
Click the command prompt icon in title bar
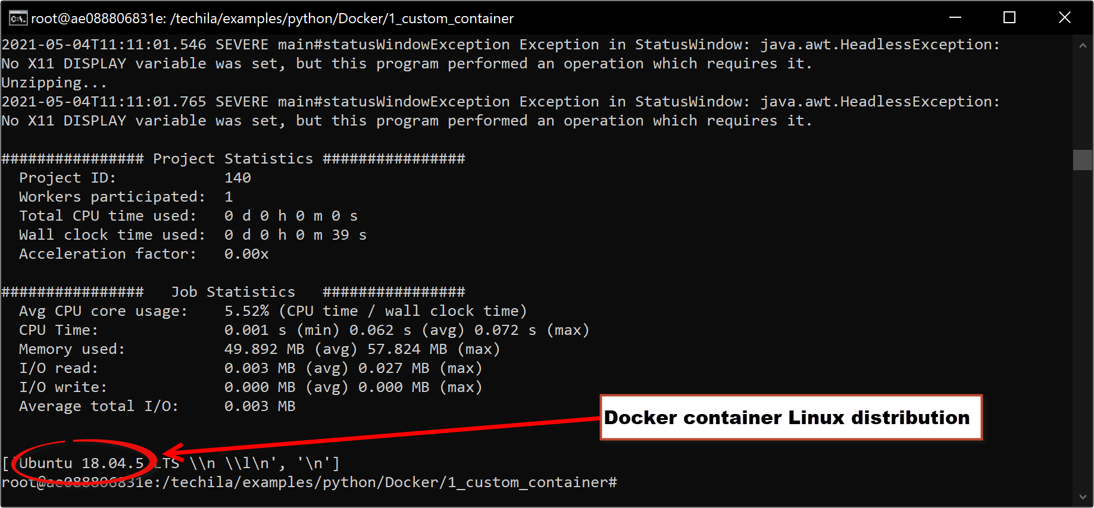(17, 18)
